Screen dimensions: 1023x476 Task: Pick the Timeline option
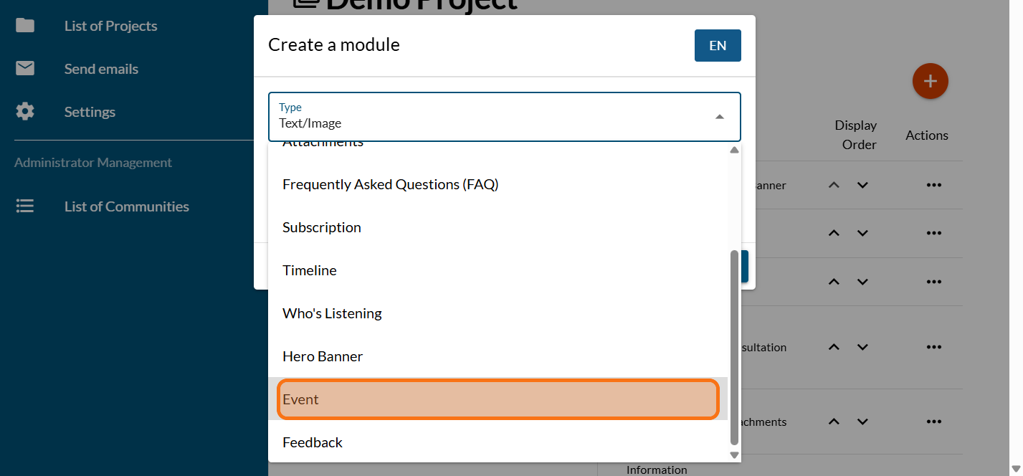tap(498, 270)
